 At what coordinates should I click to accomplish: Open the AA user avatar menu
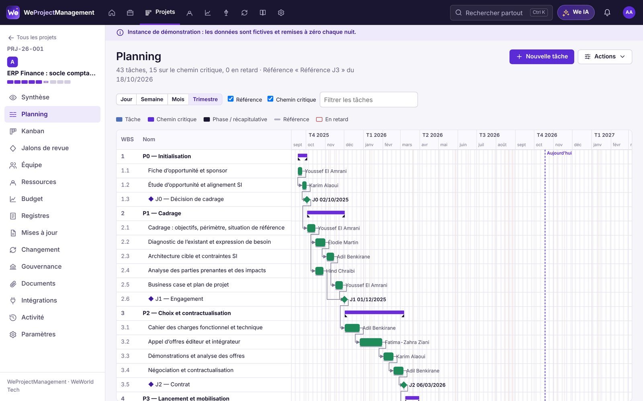pyautogui.click(x=629, y=12)
